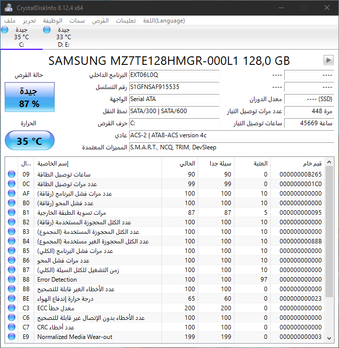Click the rotation rate field ---- (SSD)
This screenshot has height=348, width=339.
pos(309,99)
